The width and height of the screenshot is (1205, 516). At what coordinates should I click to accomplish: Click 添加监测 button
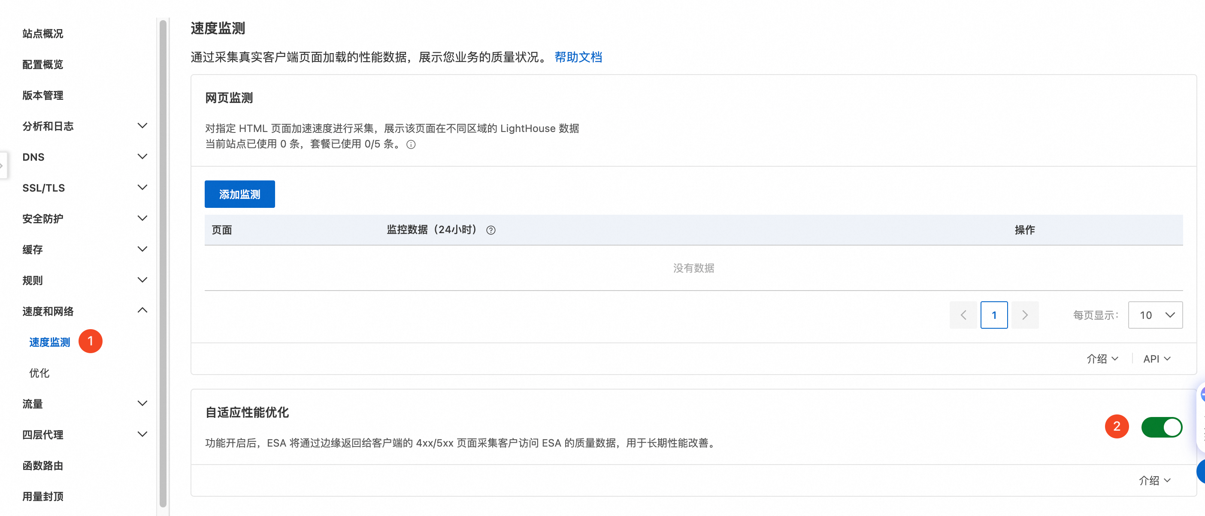[239, 194]
